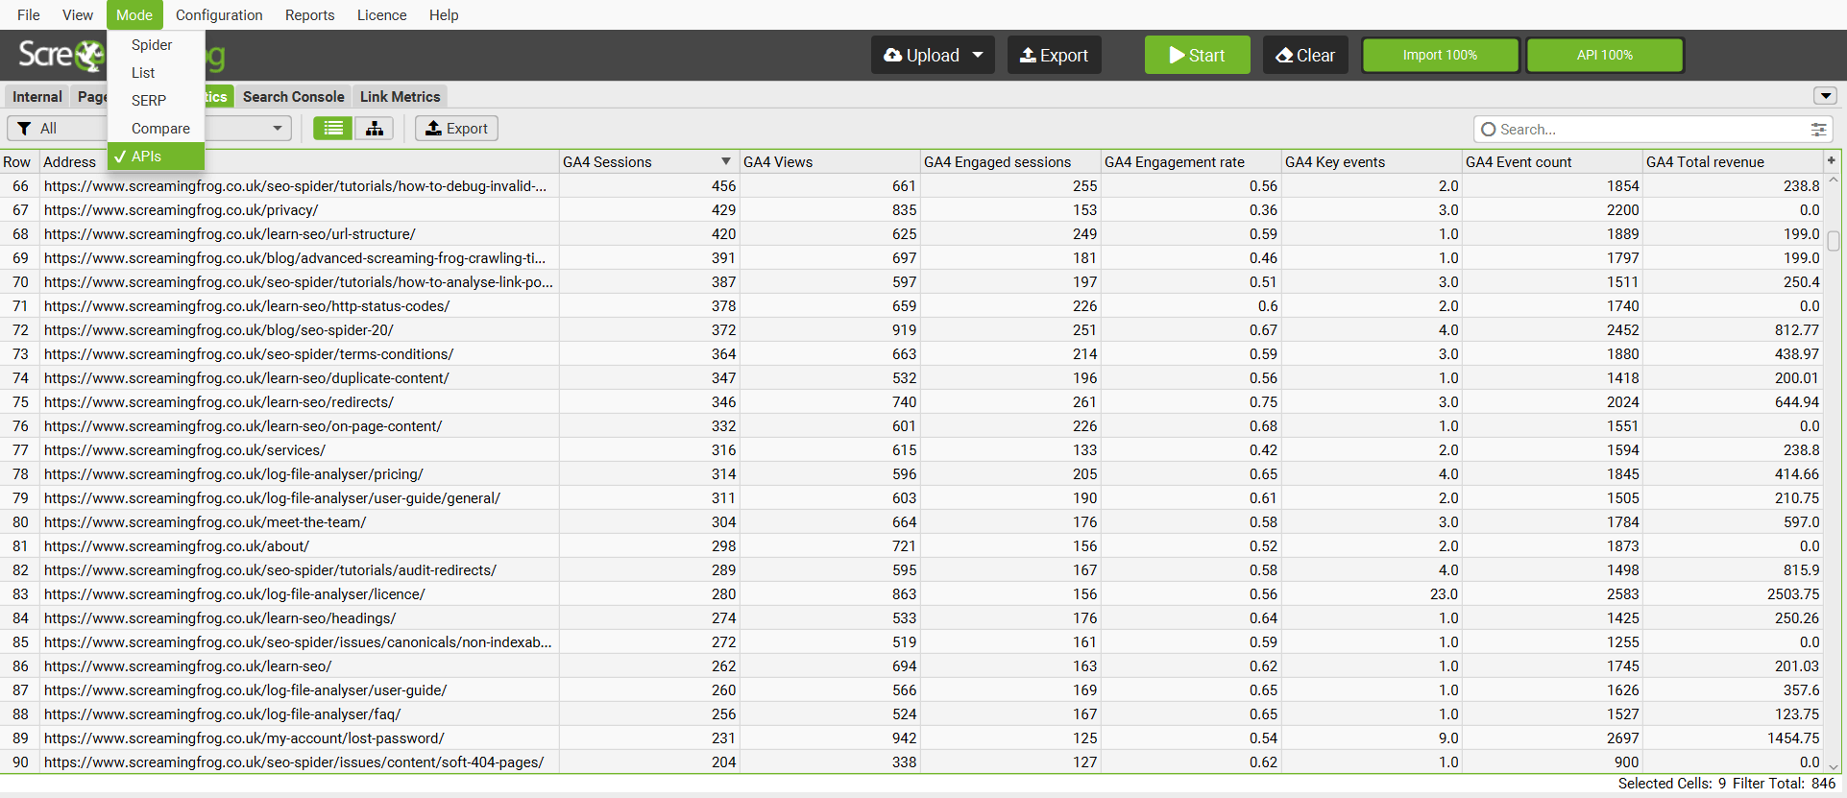Expand the tabs overflow dropdown arrow
This screenshot has width=1847, height=798.
1825,96
